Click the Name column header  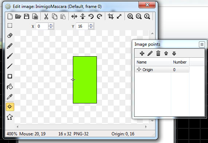[x=153, y=62]
